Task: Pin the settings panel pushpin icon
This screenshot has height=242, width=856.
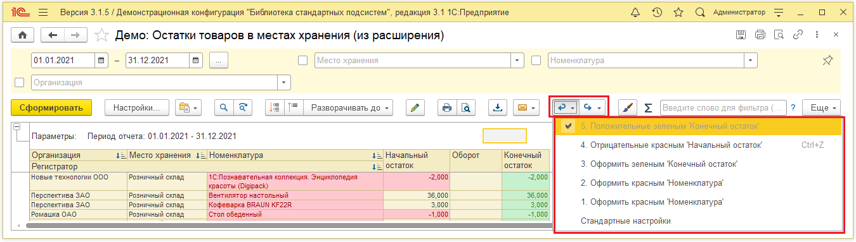Action: click(827, 61)
